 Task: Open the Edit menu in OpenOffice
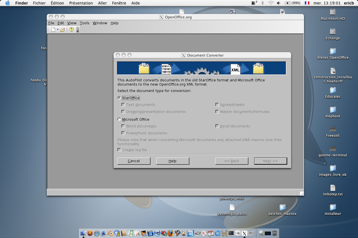(x=61, y=23)
